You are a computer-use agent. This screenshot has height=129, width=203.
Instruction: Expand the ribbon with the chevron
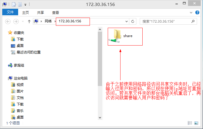191,12
